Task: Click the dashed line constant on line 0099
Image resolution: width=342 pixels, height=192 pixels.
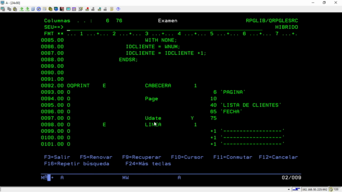Action: (x=252, y=131)
